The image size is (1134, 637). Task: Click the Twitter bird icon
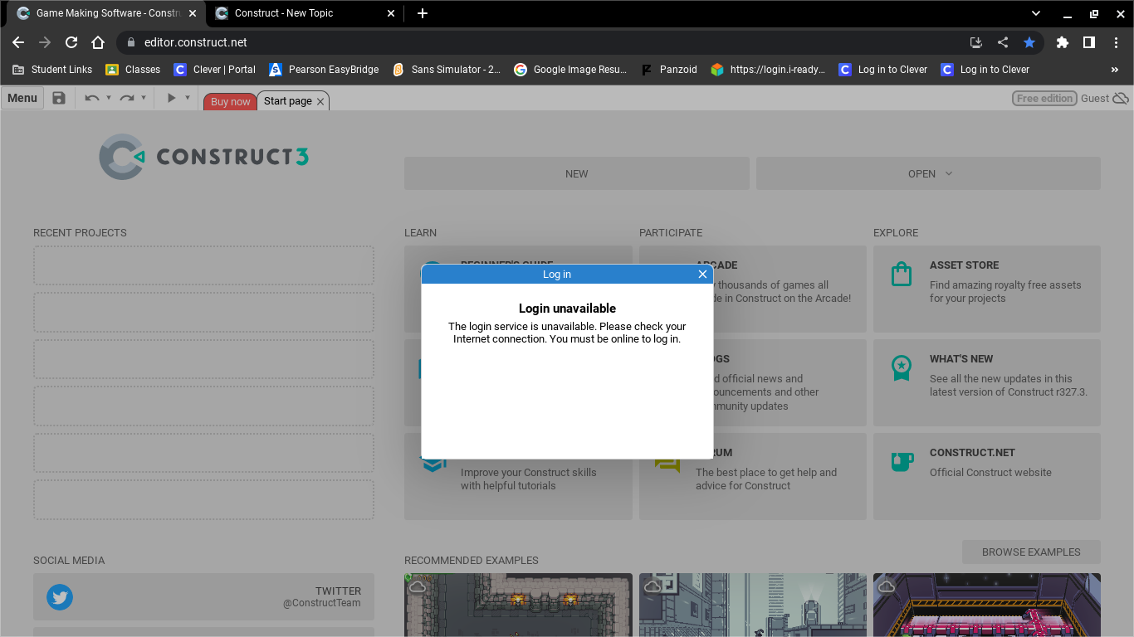point(60,597)
